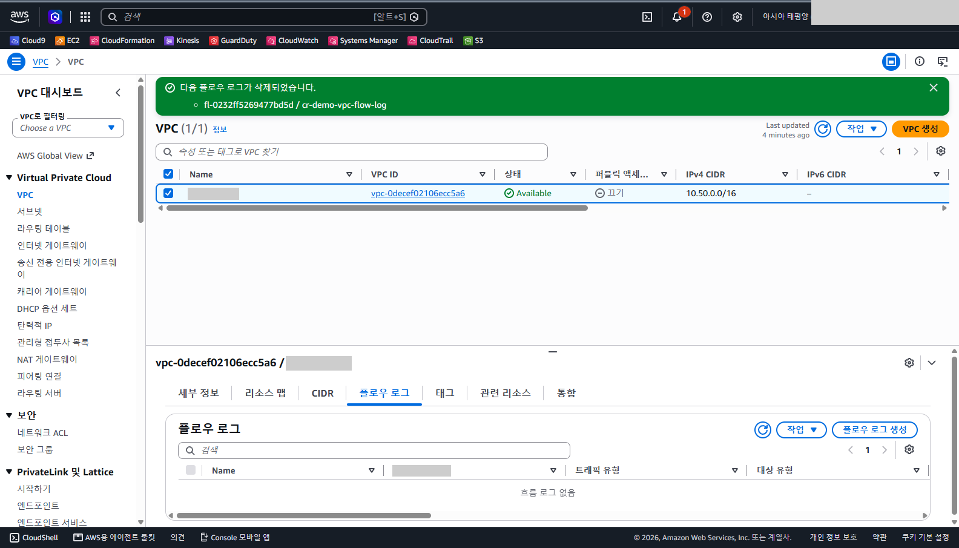Open the info panel icon

click(920, 61)
